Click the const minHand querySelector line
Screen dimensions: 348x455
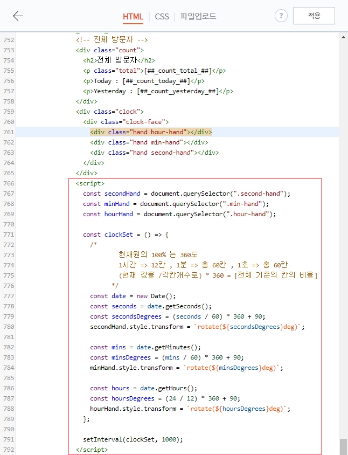click(176, 204)
